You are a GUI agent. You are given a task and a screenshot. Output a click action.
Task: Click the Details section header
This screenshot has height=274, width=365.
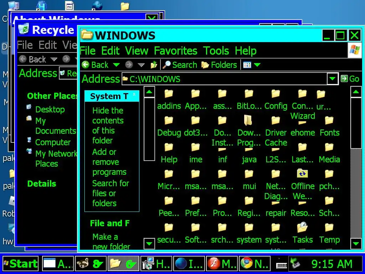click(42, 184)
